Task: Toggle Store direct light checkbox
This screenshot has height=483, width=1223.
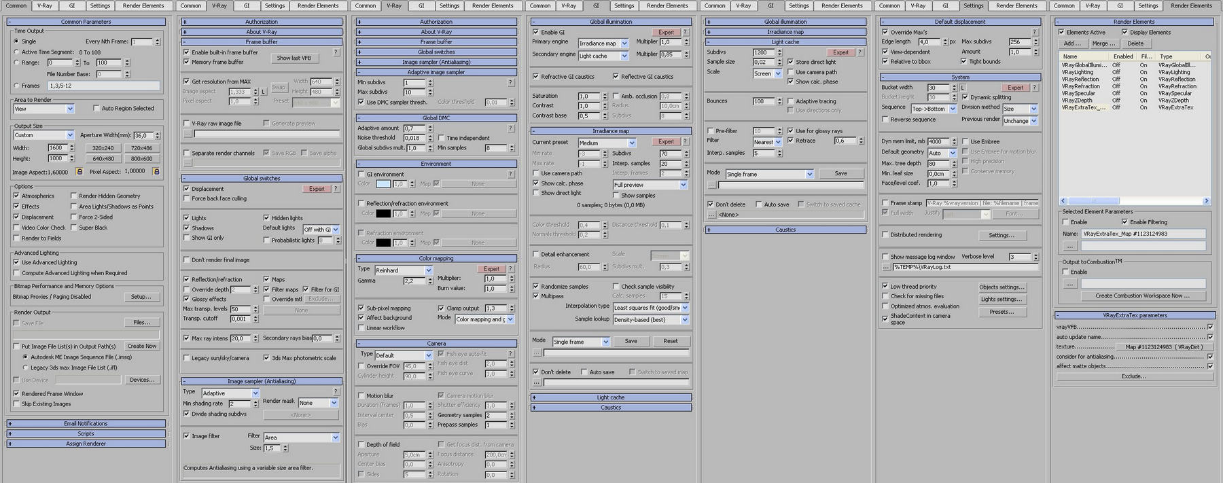Action: click(x=790, y=62)
